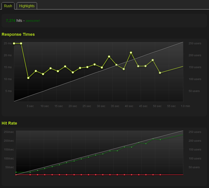209x188 pixels.
Task: Click '50 users' label in Hit Rate chart
Action: click(194, 167)
